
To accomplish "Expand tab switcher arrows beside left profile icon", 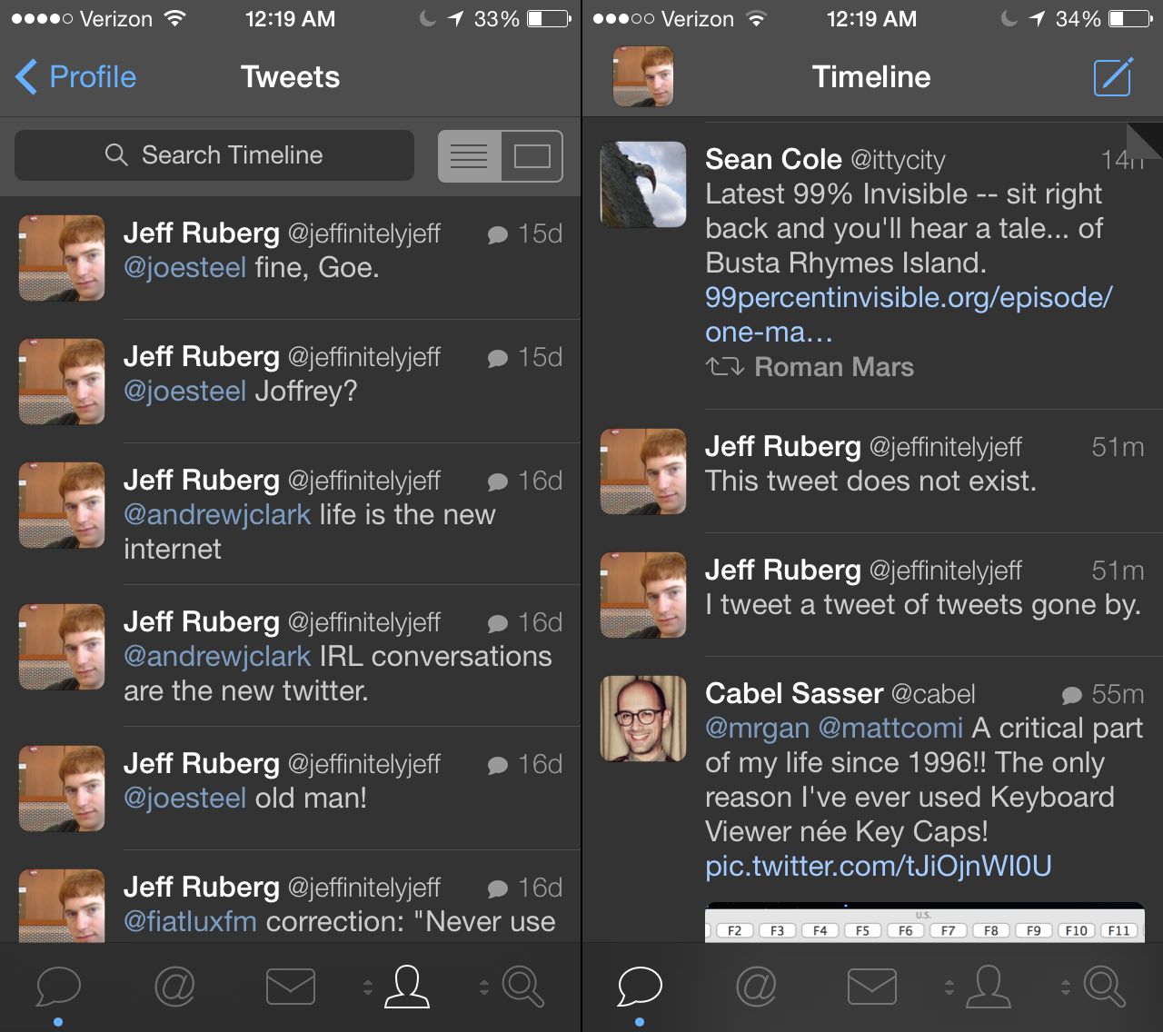I will pyautogui.click(x=368, y=987).
